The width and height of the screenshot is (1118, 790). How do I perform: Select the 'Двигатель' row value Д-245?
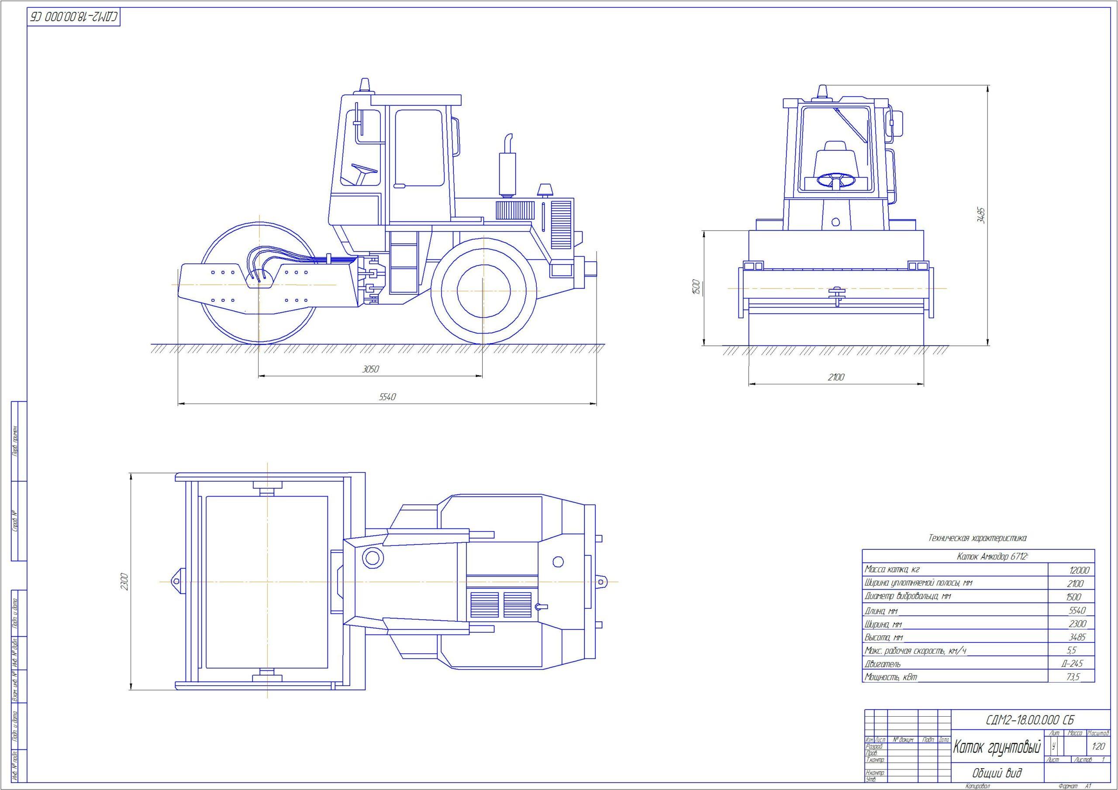point(1072,663)
